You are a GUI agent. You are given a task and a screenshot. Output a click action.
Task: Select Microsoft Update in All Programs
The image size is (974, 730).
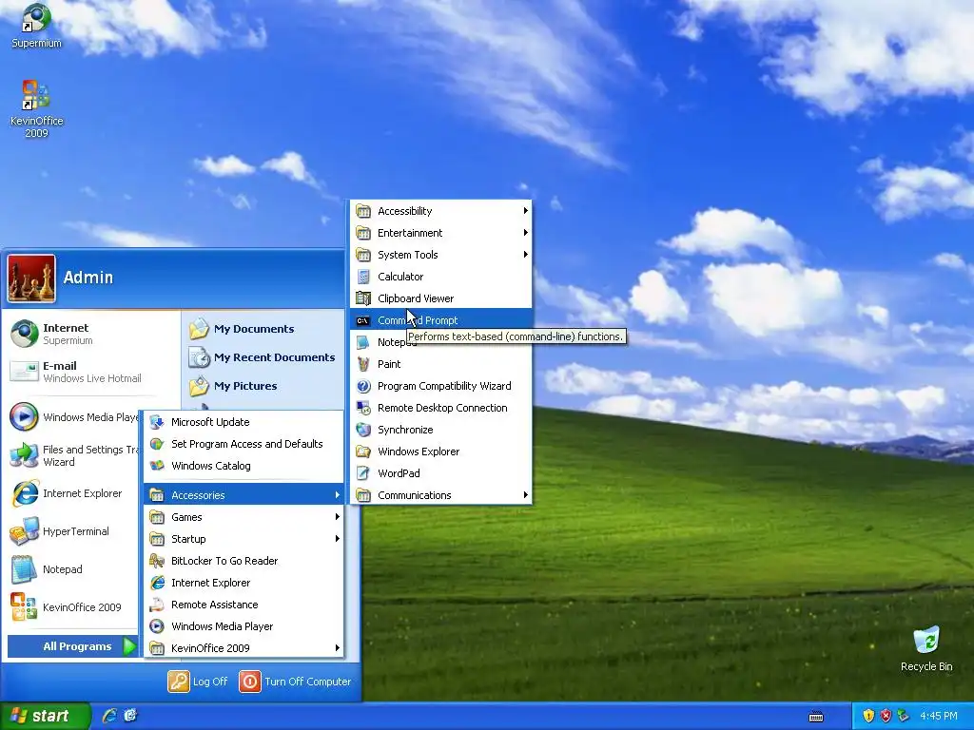(x=243, y=422)
